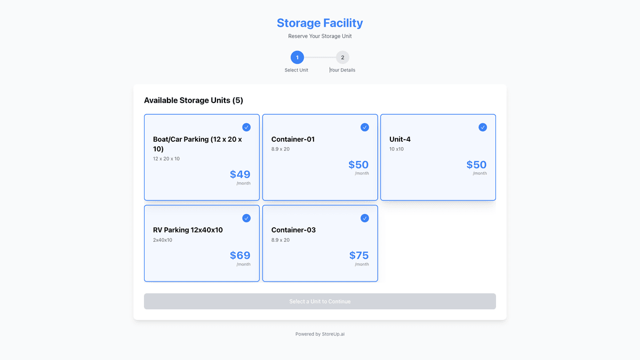Choose the Unit-4 storage title
The width and height of the screenshot is (640, 360).
point(400,139)
